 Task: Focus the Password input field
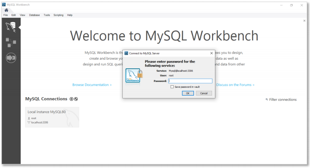coord(190,81)
